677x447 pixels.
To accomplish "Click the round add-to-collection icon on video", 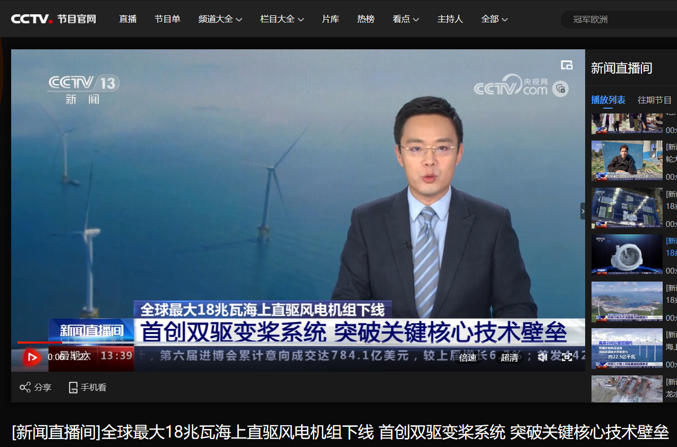I will 560,89.
